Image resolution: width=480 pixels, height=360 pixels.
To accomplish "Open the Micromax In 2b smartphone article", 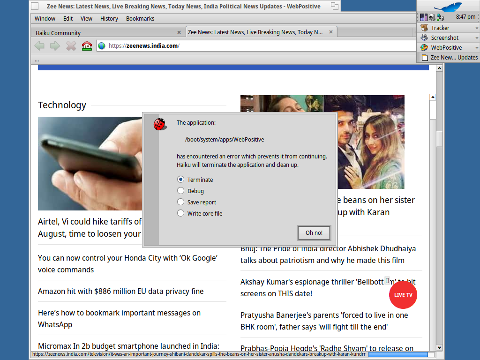I will pos(128,346).
